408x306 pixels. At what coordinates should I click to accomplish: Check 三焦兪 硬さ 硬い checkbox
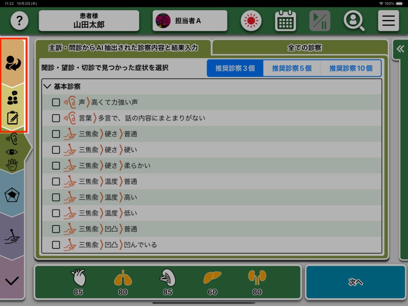[56, 150]
